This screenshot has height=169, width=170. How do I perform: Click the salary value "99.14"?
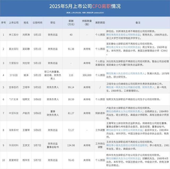pos(71,87)
